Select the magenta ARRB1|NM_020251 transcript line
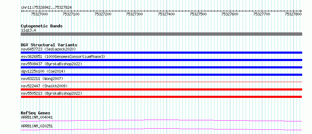Screen dimensions: 312x134 pos(161,129)
